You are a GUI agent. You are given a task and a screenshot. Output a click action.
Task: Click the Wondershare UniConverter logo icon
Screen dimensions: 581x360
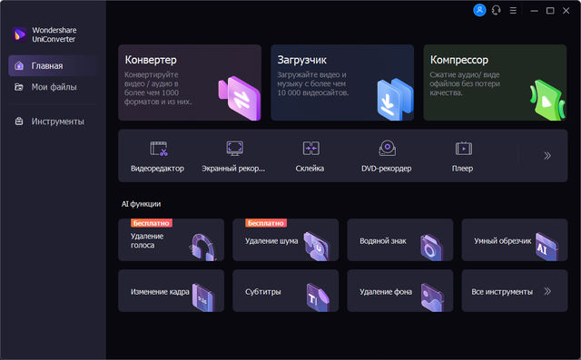pyautogui.click(x=19, y=34)
